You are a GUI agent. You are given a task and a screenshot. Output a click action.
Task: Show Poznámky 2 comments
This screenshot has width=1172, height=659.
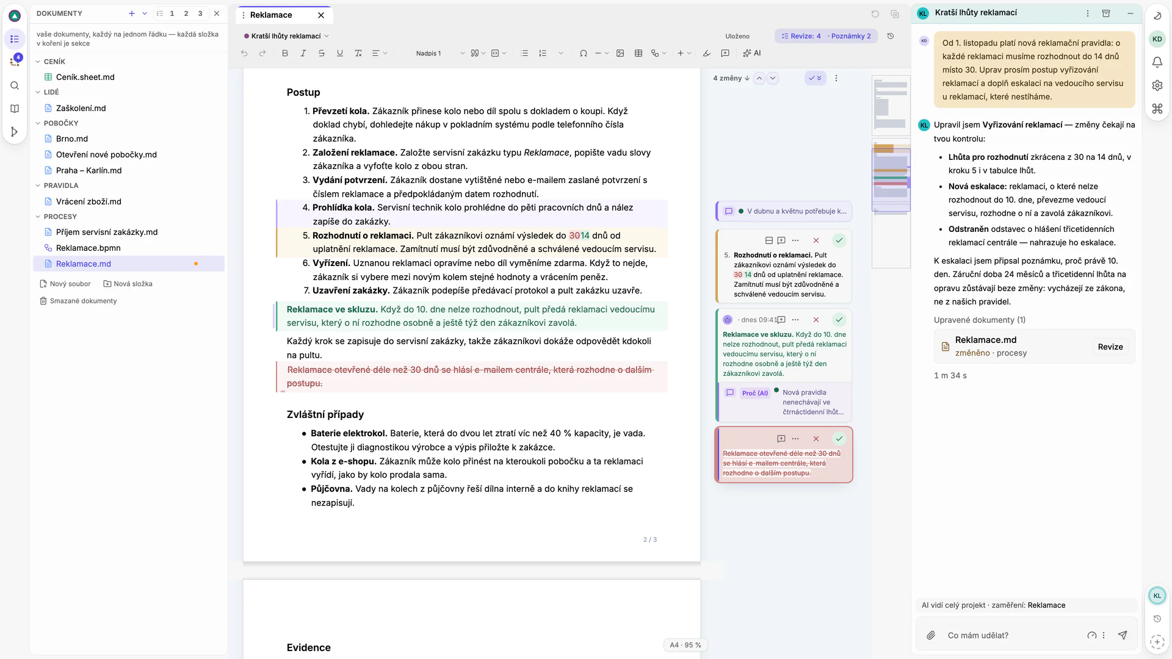850,36
